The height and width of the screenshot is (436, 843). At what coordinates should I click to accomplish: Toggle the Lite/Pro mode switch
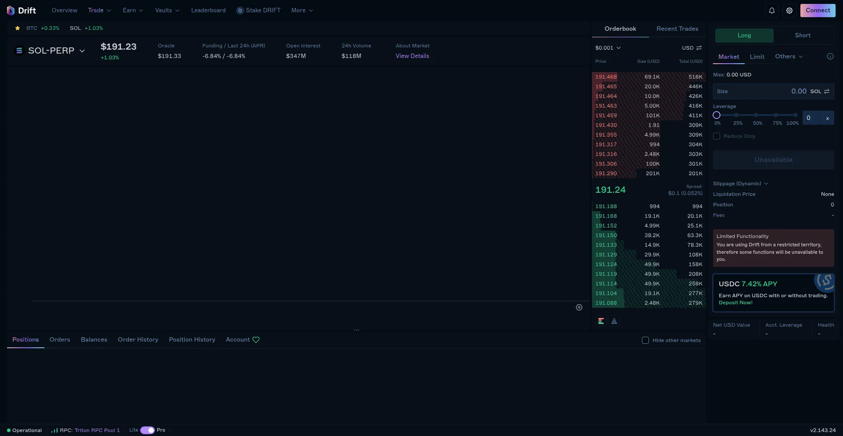pyautogui.click(x=147, y=430)
